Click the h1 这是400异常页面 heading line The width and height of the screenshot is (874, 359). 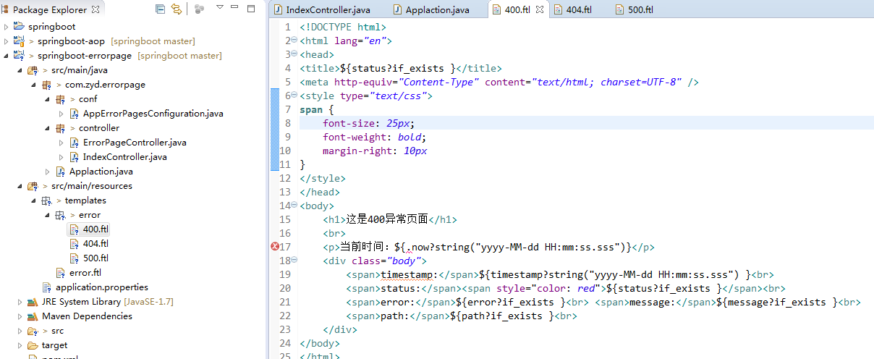point(390,220)
